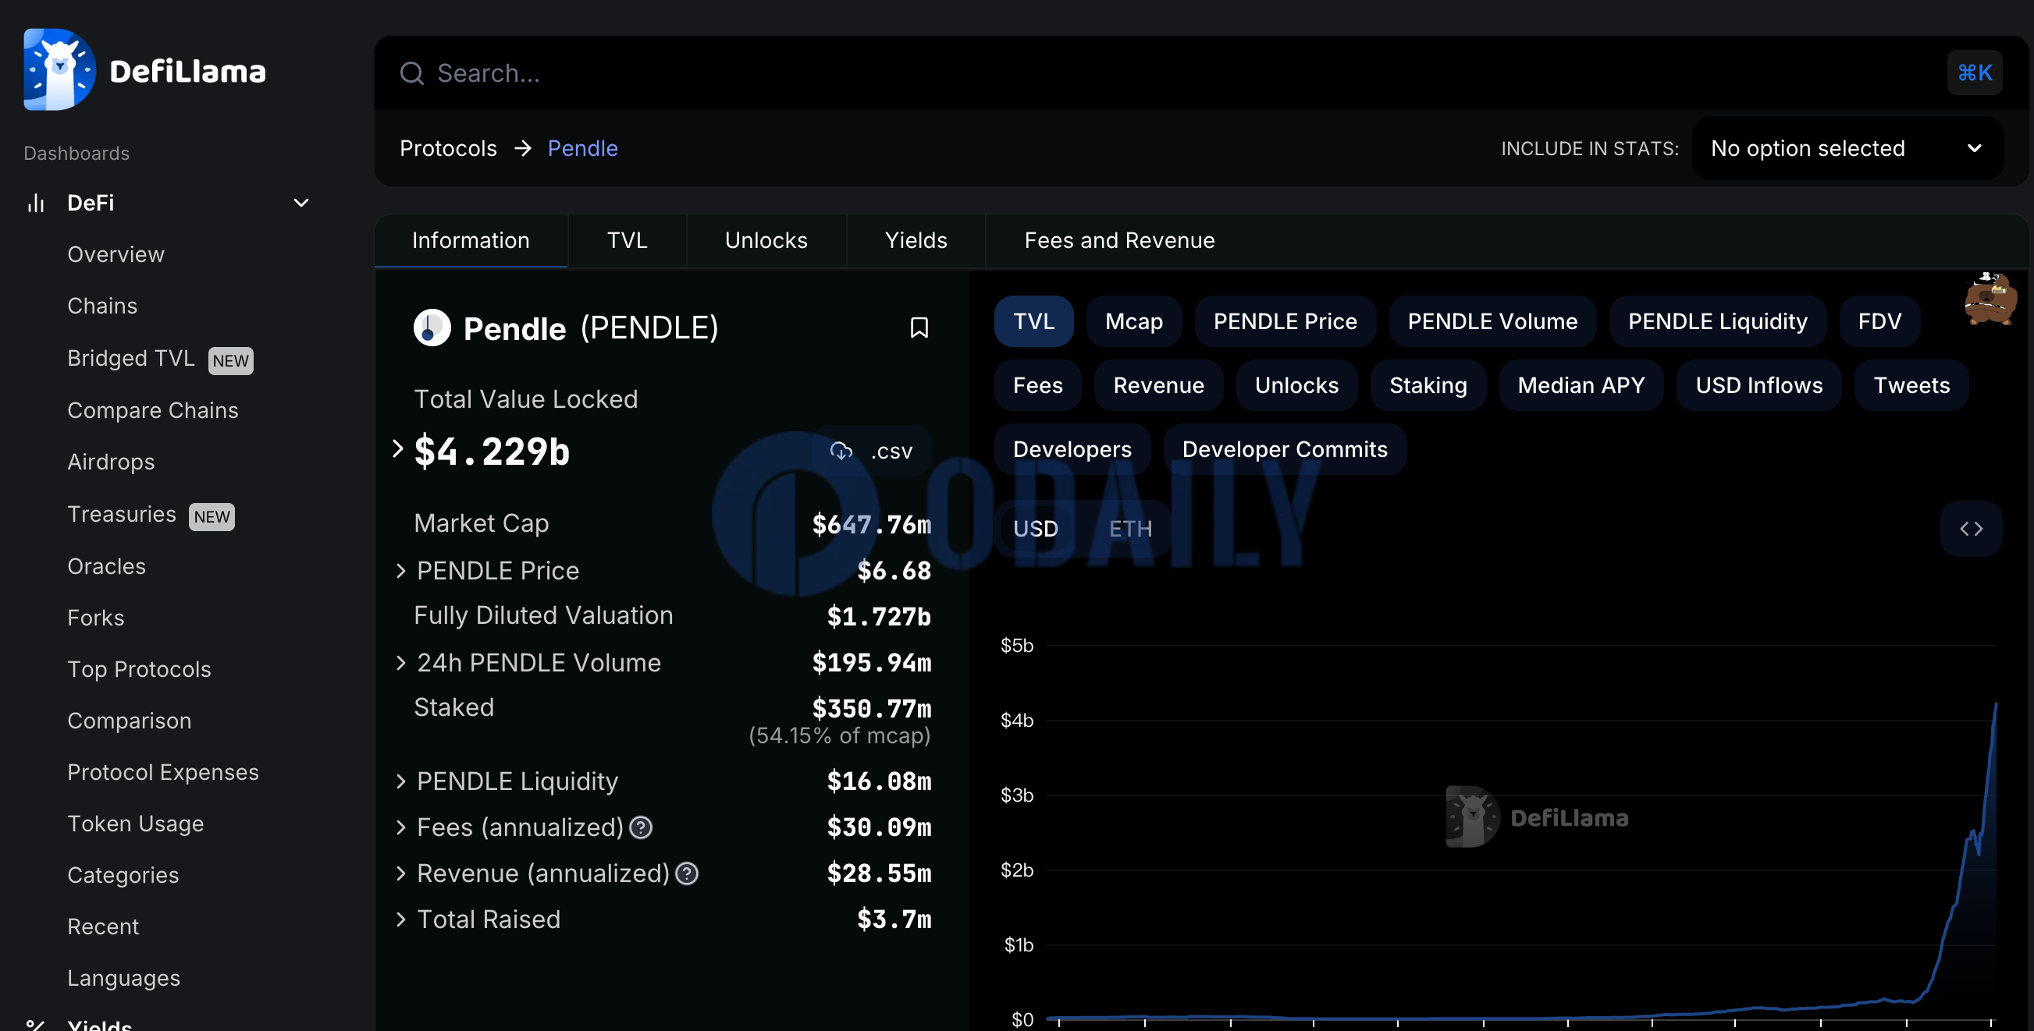The width and height of the screenshot is (2034, 1031).
Task: Open the Fees and Revenue tab
Action: 1119,241
